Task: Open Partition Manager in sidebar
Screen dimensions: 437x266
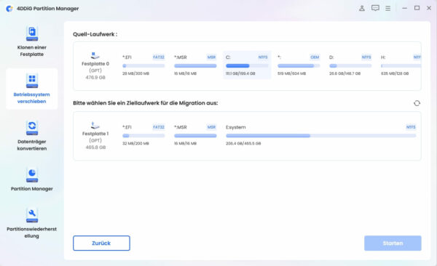Action: coord(32,180)
